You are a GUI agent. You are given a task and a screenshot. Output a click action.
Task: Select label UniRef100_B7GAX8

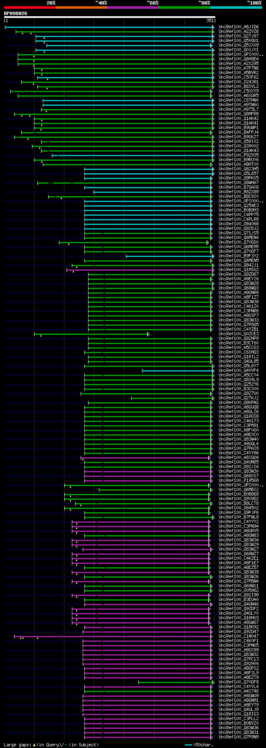239,187
